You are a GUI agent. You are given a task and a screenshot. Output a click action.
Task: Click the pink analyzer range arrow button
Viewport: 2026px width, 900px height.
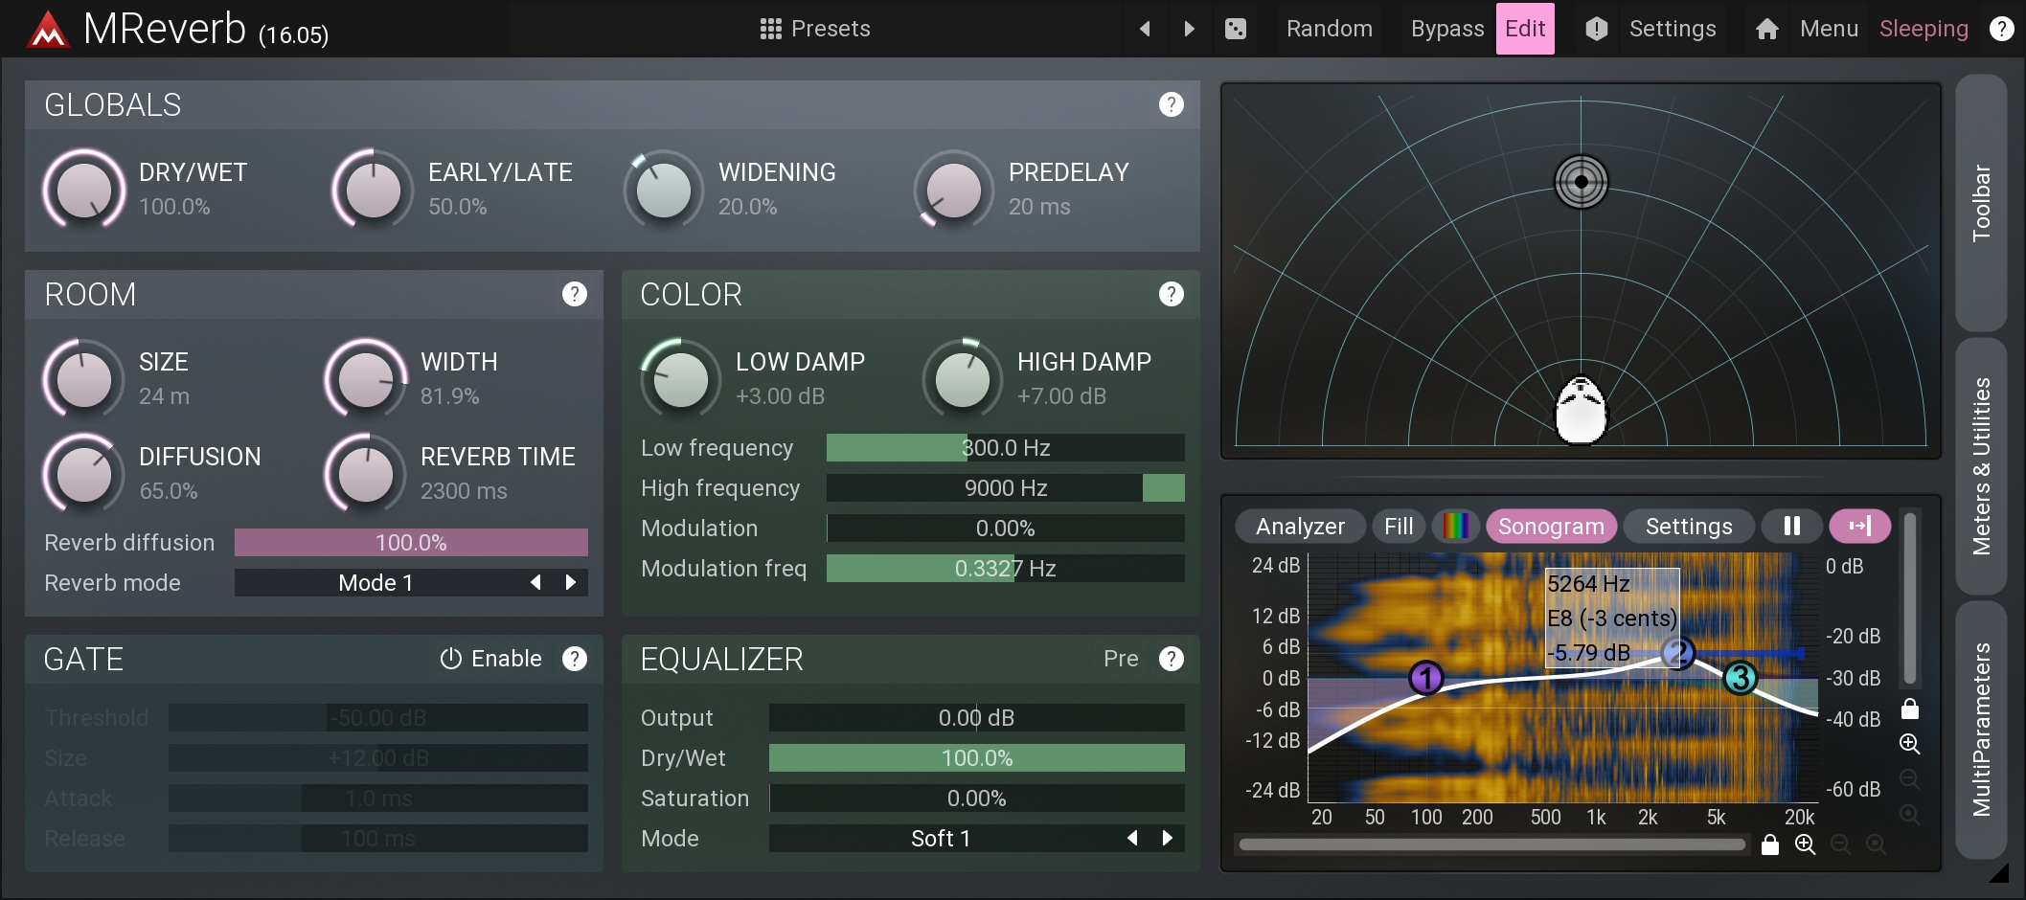[x=1859, y=526]
